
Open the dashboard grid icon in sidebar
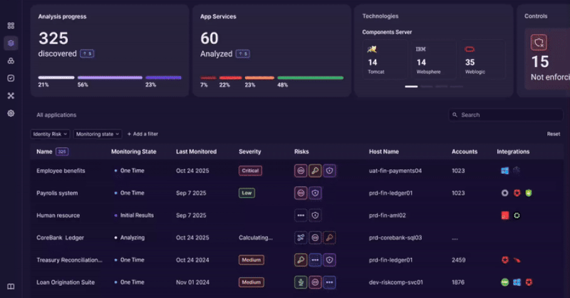coord(11,26)
